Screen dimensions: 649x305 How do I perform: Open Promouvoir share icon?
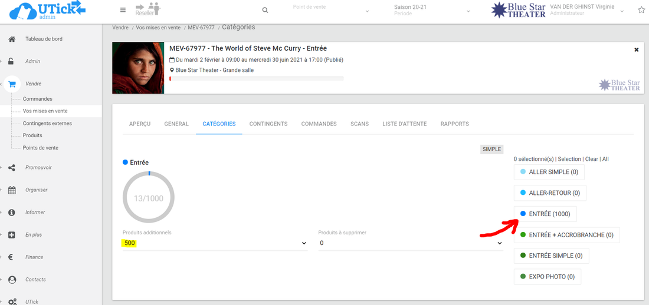pos(12,168)
